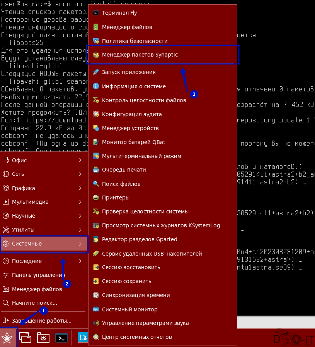Viewport: 315px width, 347px height.
Task: Expand the Офис submenu arrow
Action: pyautogui.click(x=80, y=160)
